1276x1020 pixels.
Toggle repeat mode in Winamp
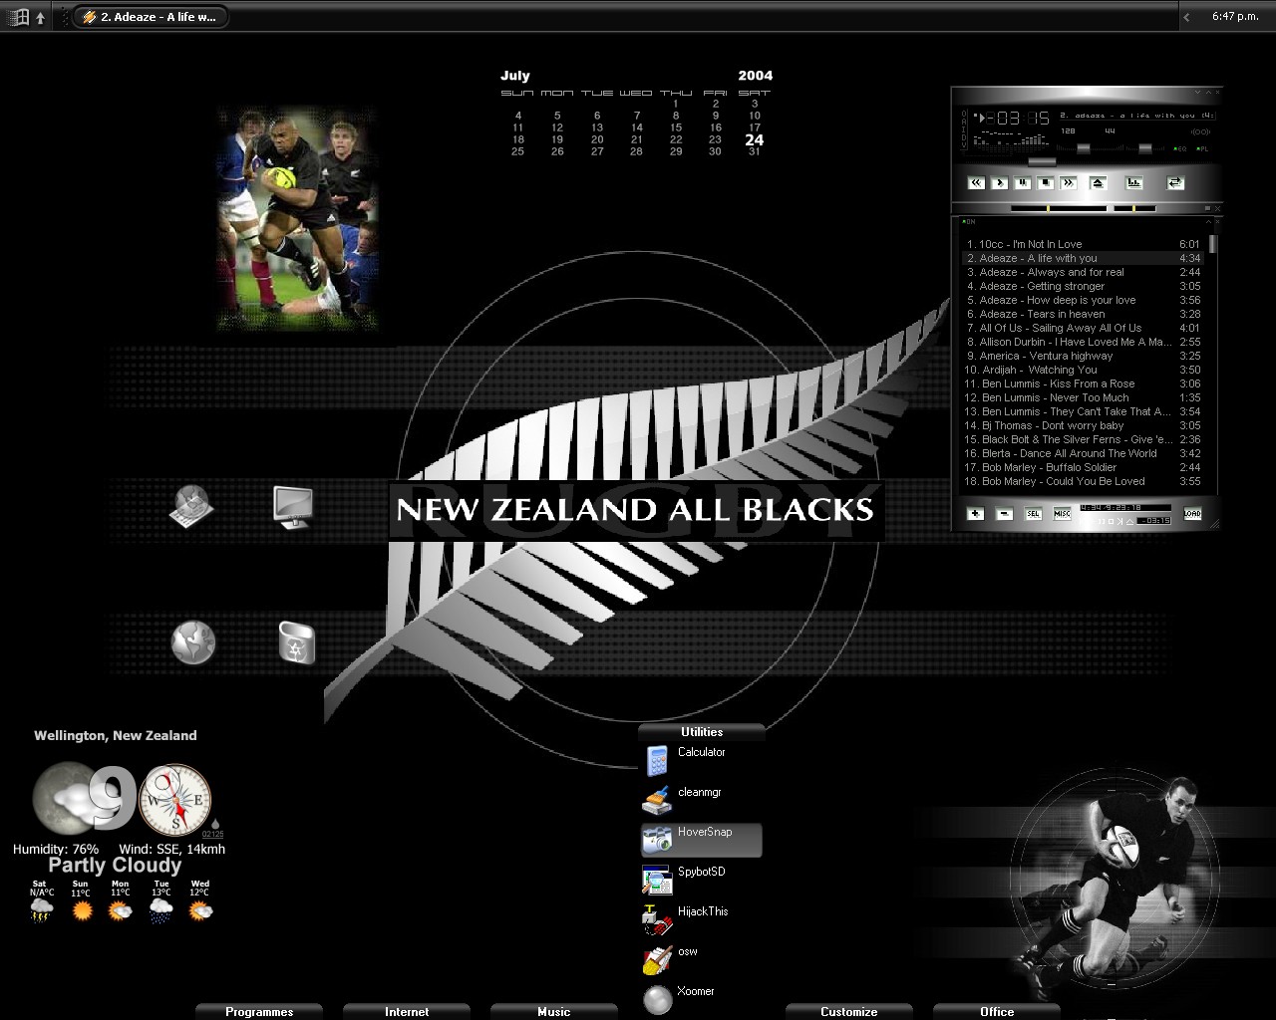[1175, 182]
